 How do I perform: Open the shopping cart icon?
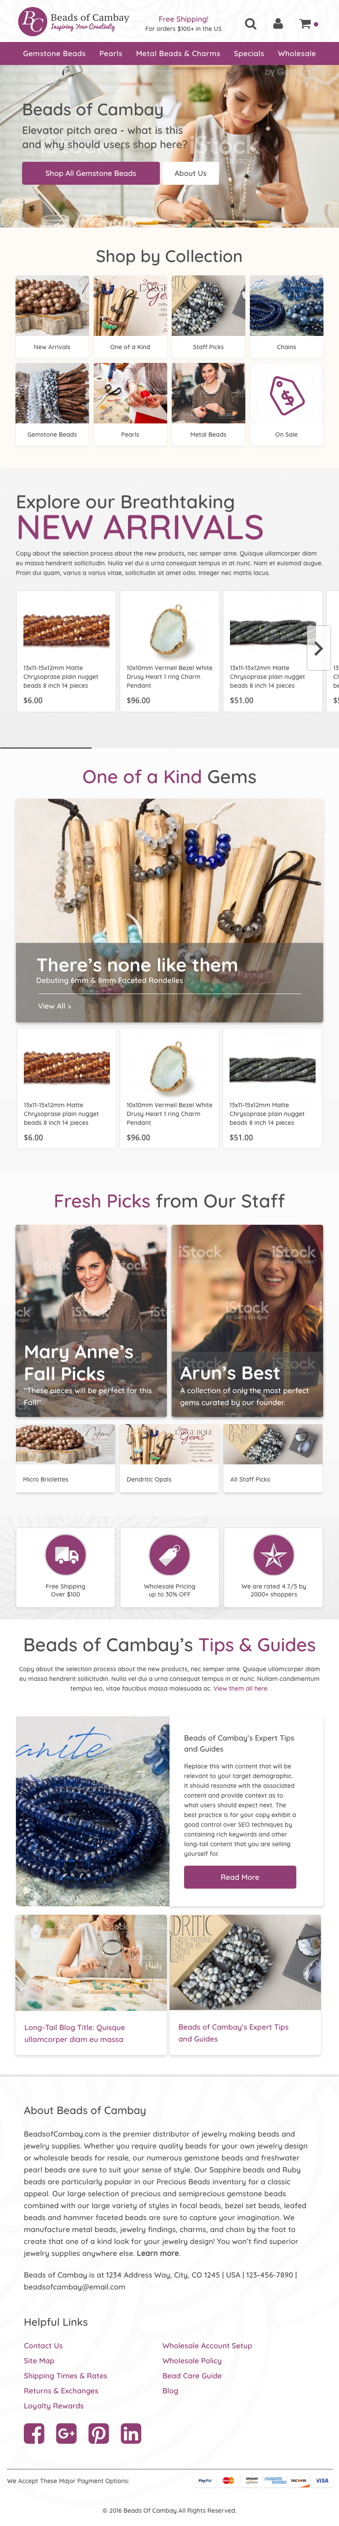305,23
